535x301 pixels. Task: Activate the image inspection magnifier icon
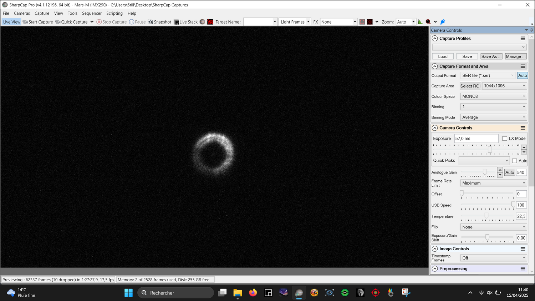point(428,22)
